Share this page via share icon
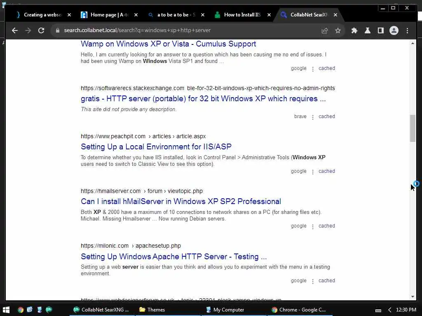This screenshot has height=316, width=422. tap(325, 30)
